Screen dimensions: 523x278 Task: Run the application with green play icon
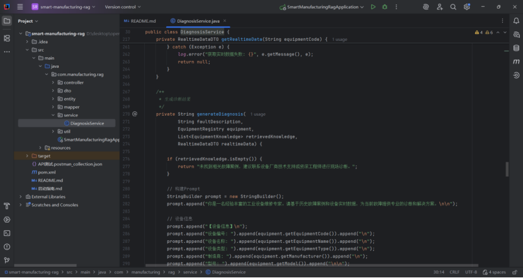(373, 7)
